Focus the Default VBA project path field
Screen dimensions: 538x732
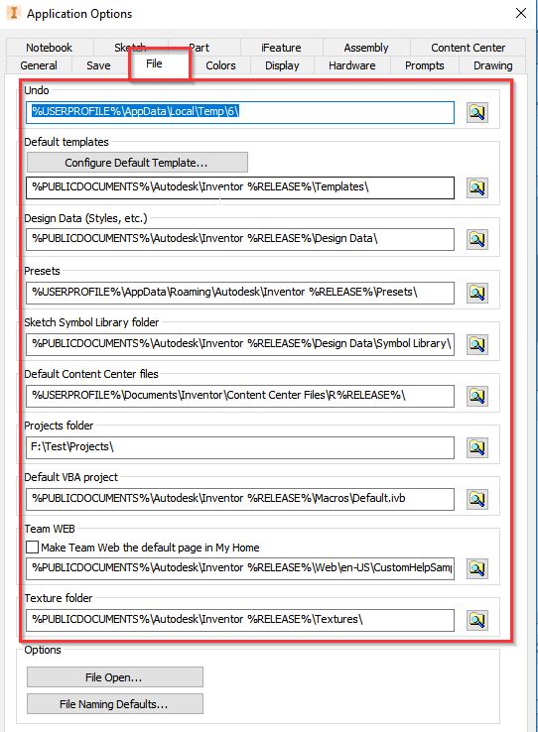pos(240,499)
